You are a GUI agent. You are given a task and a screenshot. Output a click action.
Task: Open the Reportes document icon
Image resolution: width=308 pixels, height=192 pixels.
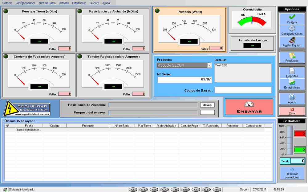pos(292,71)
